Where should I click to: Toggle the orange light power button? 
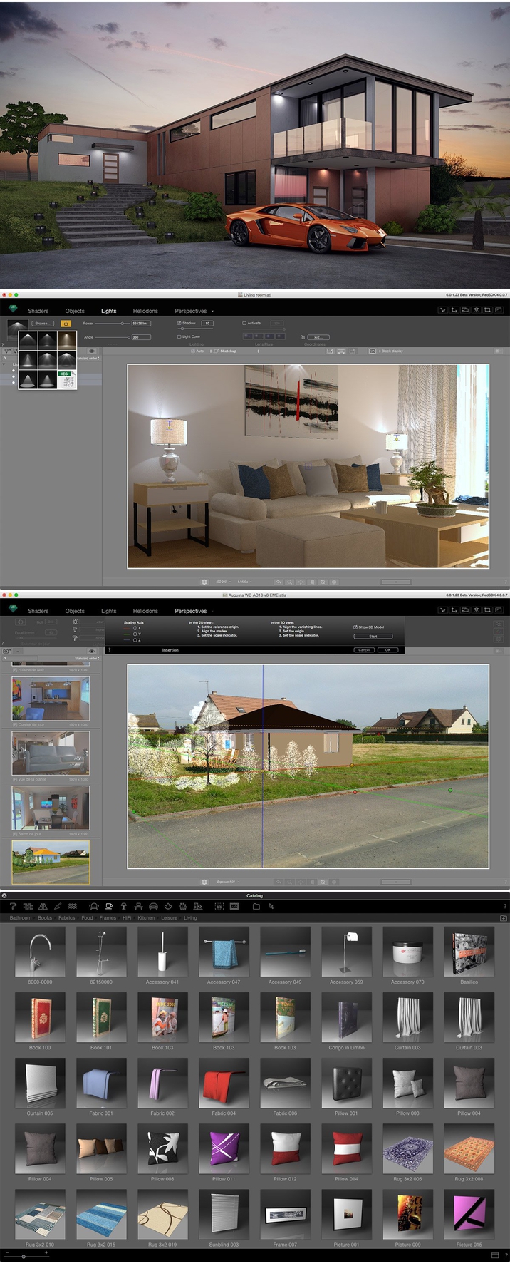tap(66, 324)
